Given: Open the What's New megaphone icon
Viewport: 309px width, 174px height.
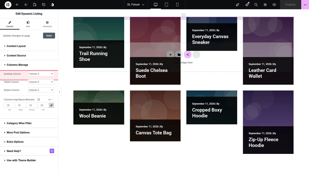Looking at the screenshot, I should (x=247, y=5).
